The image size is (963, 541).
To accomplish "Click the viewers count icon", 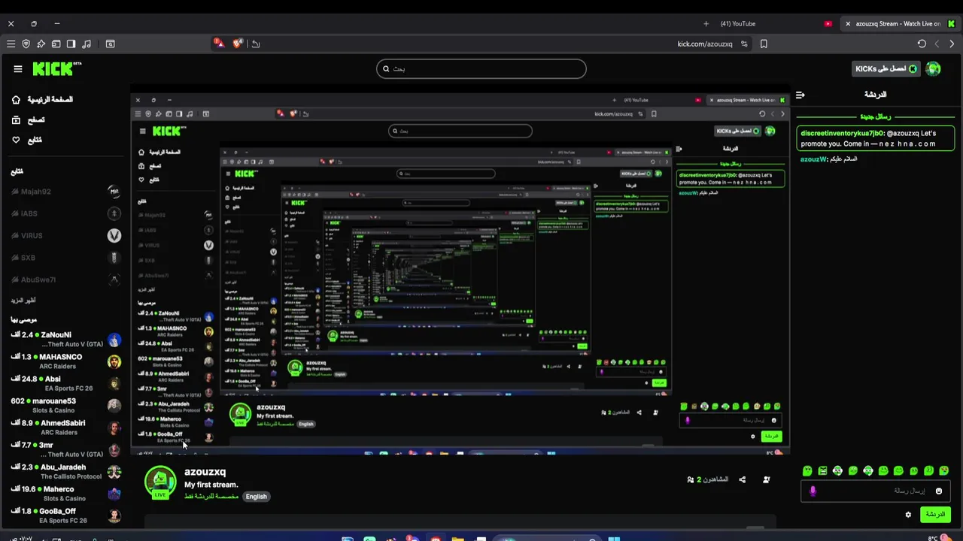I will 691,479.
